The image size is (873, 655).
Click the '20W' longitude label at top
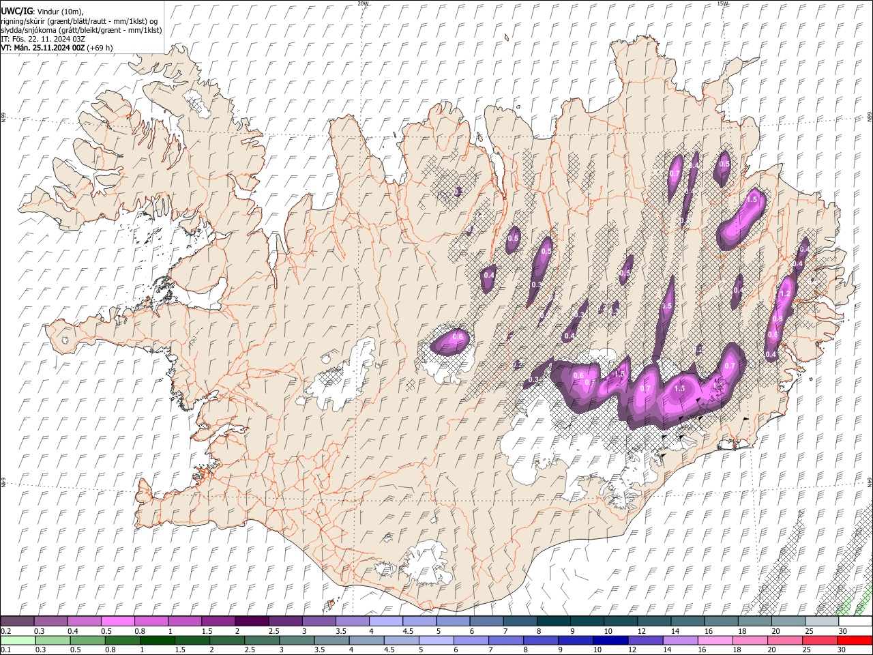pyautogui.click(x=363, y=3)
